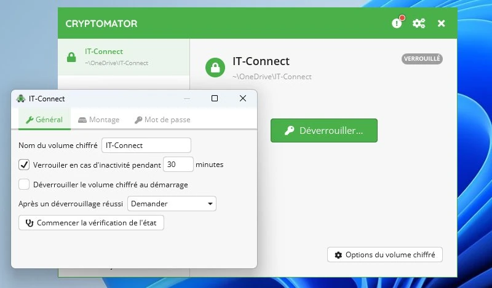Open Options du volume chiffré
This screenshot has height=288, width=492.
(x=384, y=254)
